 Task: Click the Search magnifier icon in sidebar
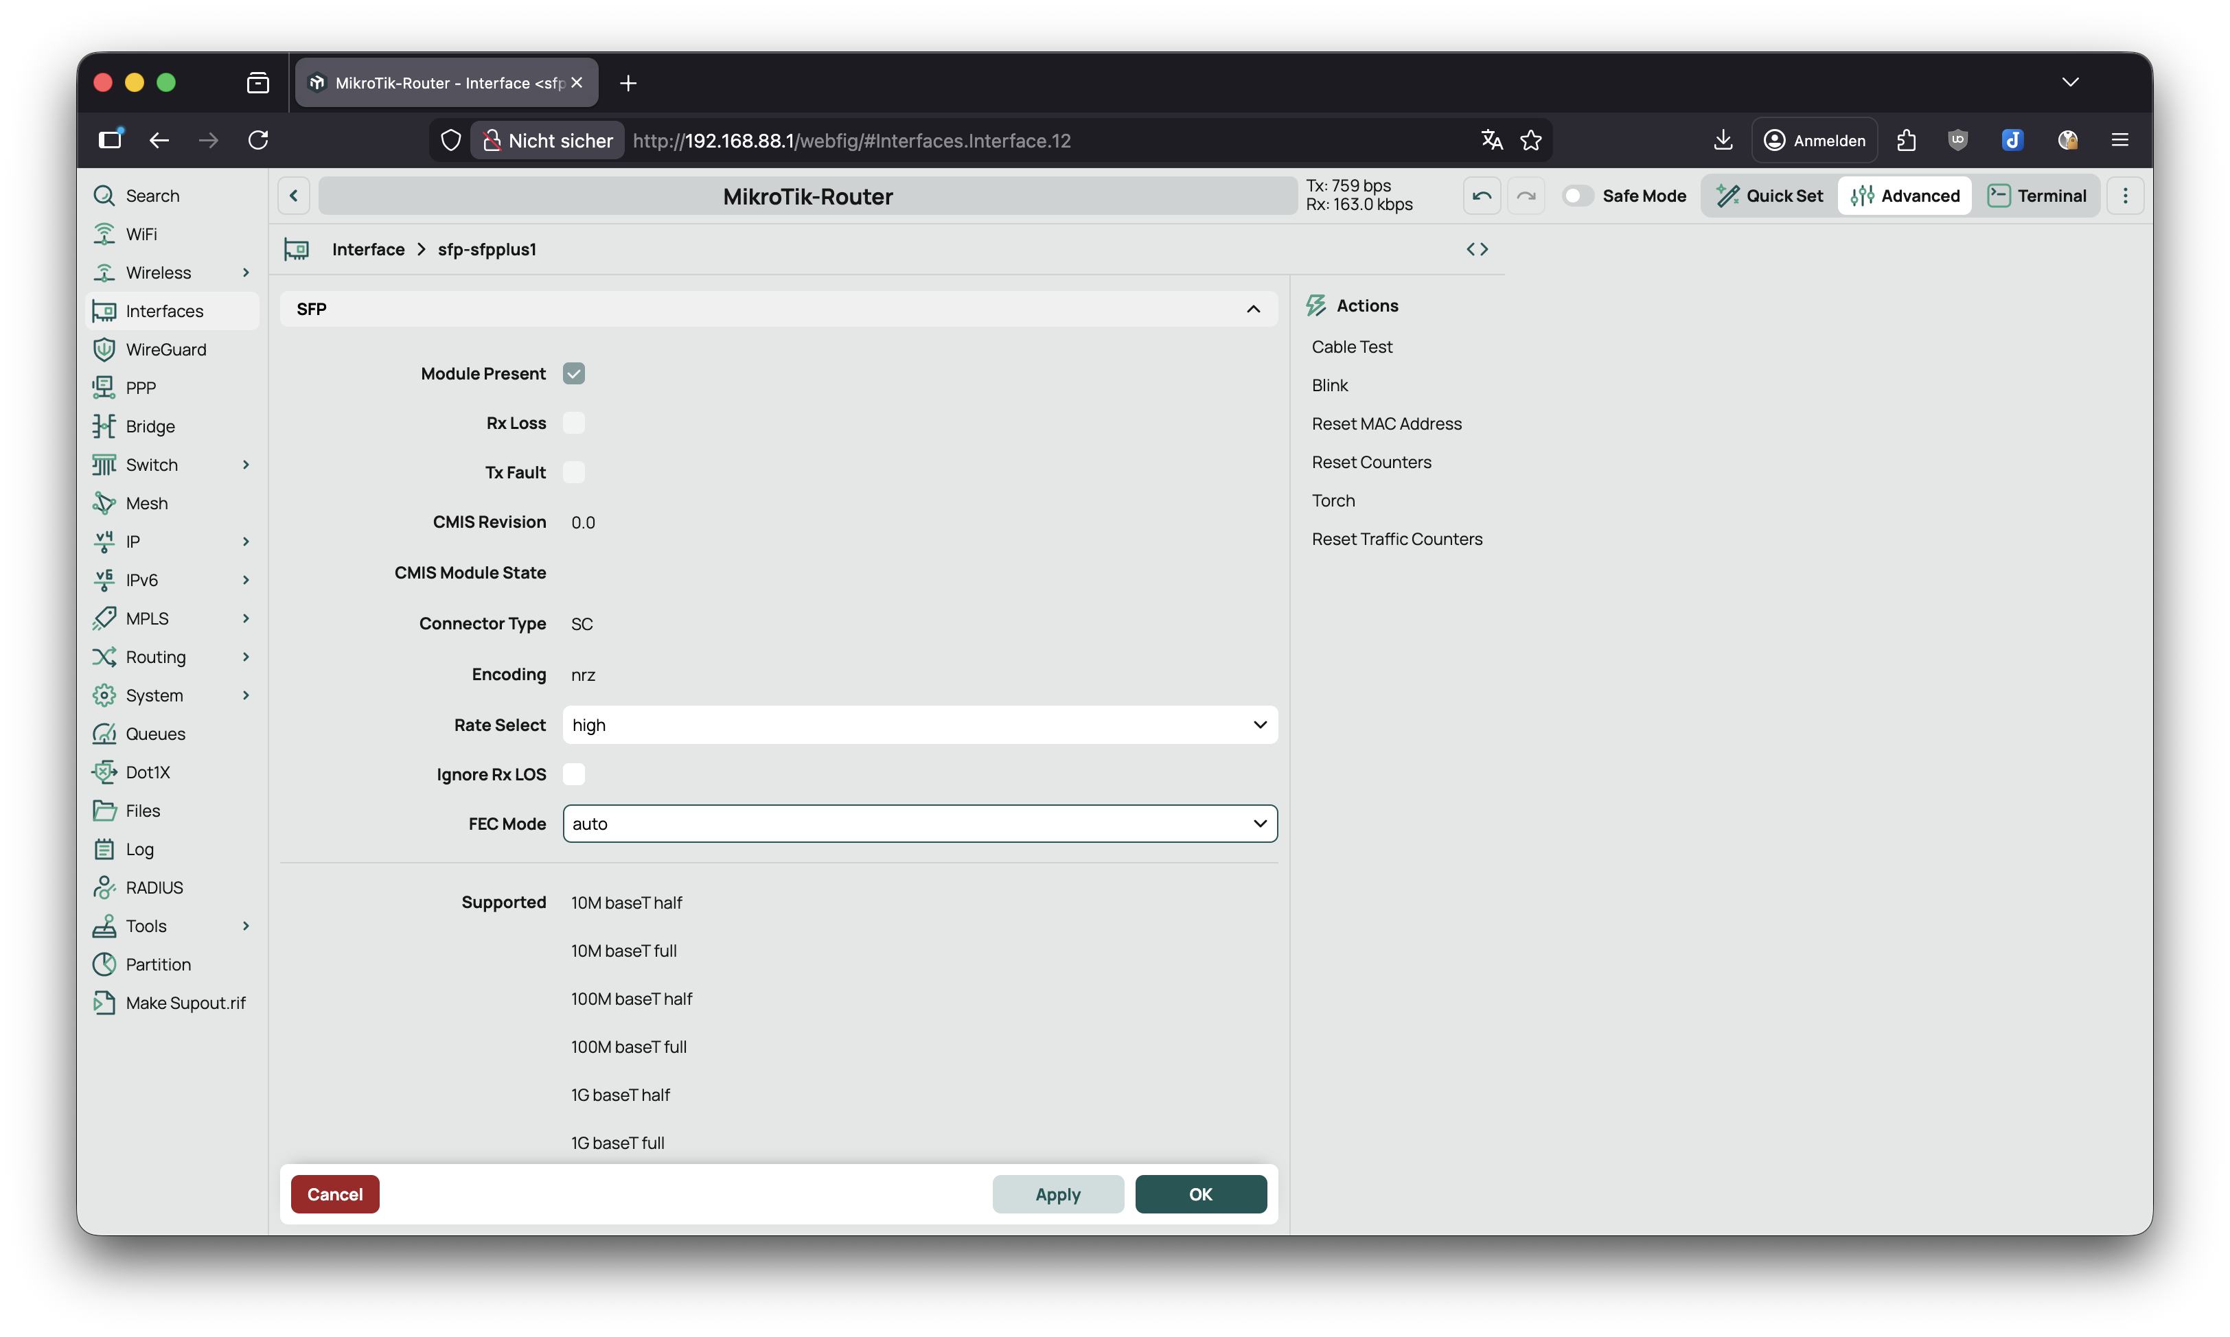[104, 196]
